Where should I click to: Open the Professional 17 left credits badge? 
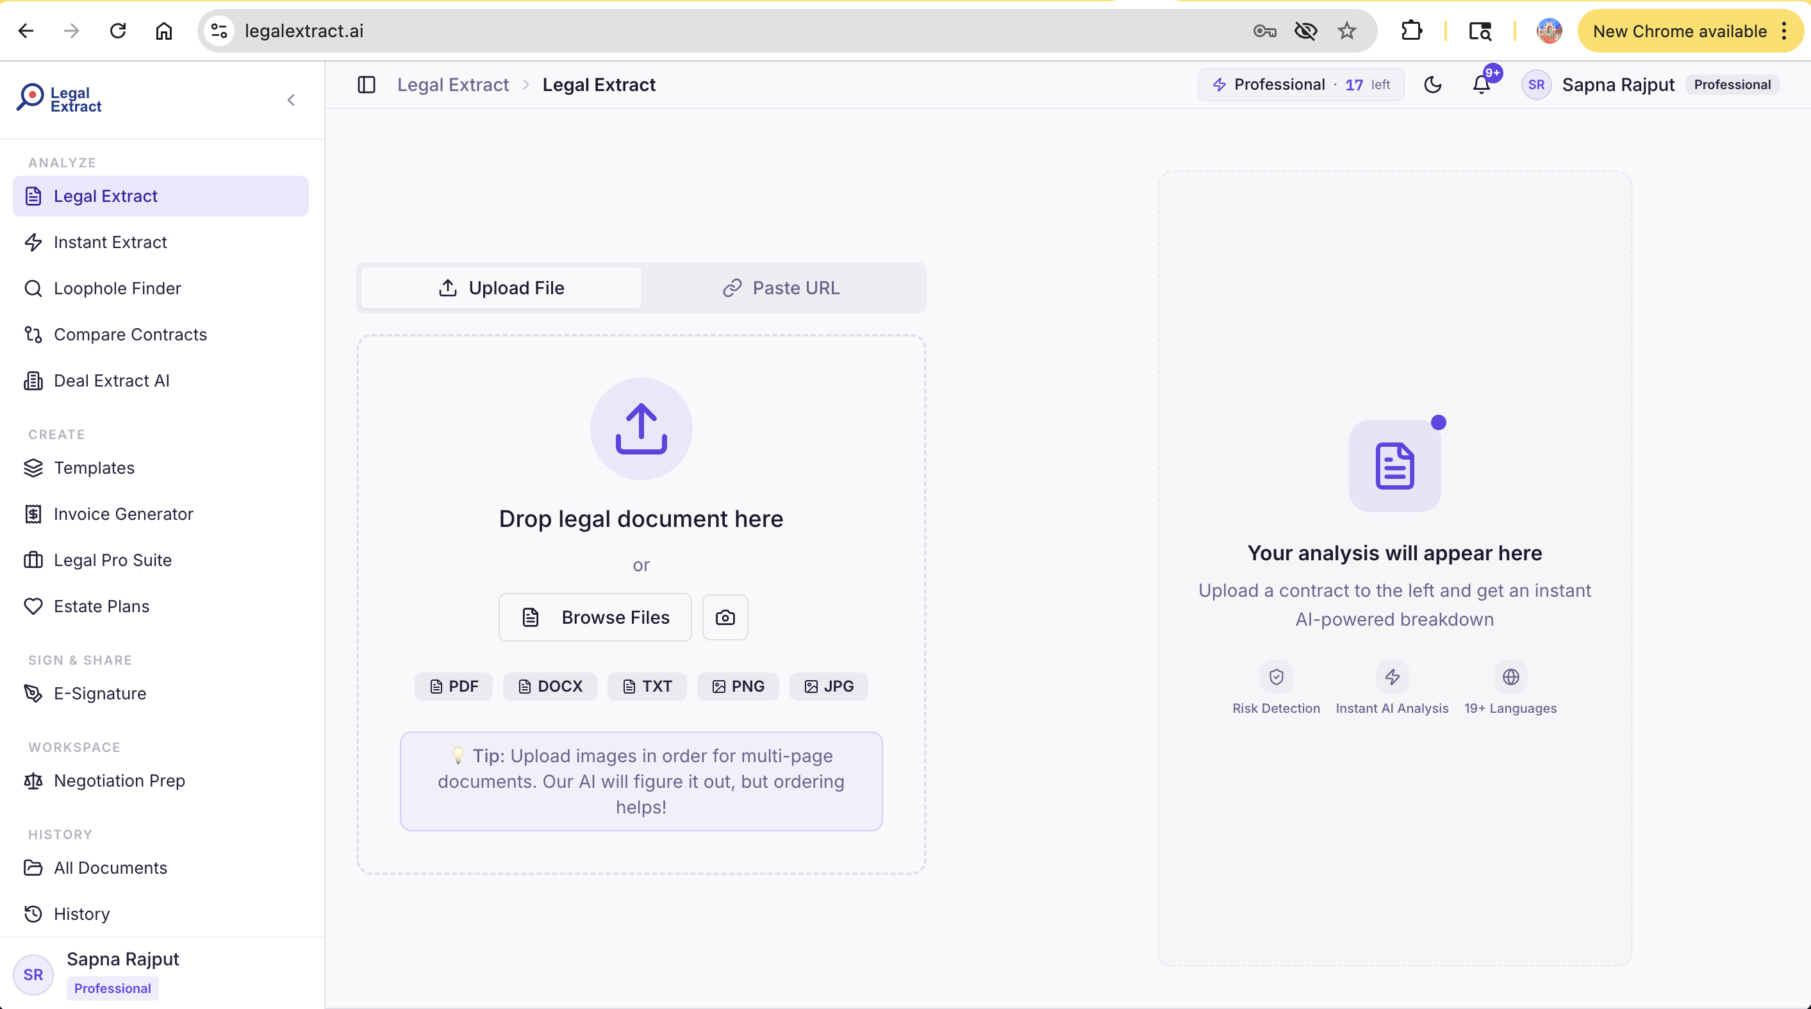click(x=1301, y=85)
